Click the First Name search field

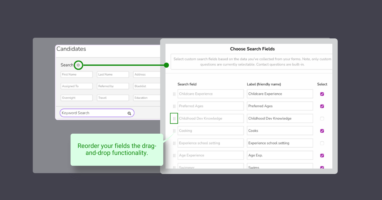[x=76, y=75]
